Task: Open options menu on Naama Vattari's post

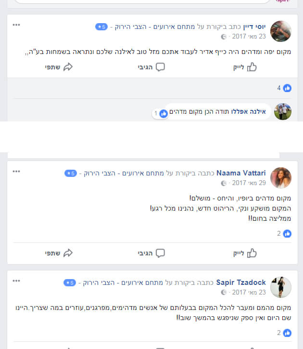Action: click(16, 171)
